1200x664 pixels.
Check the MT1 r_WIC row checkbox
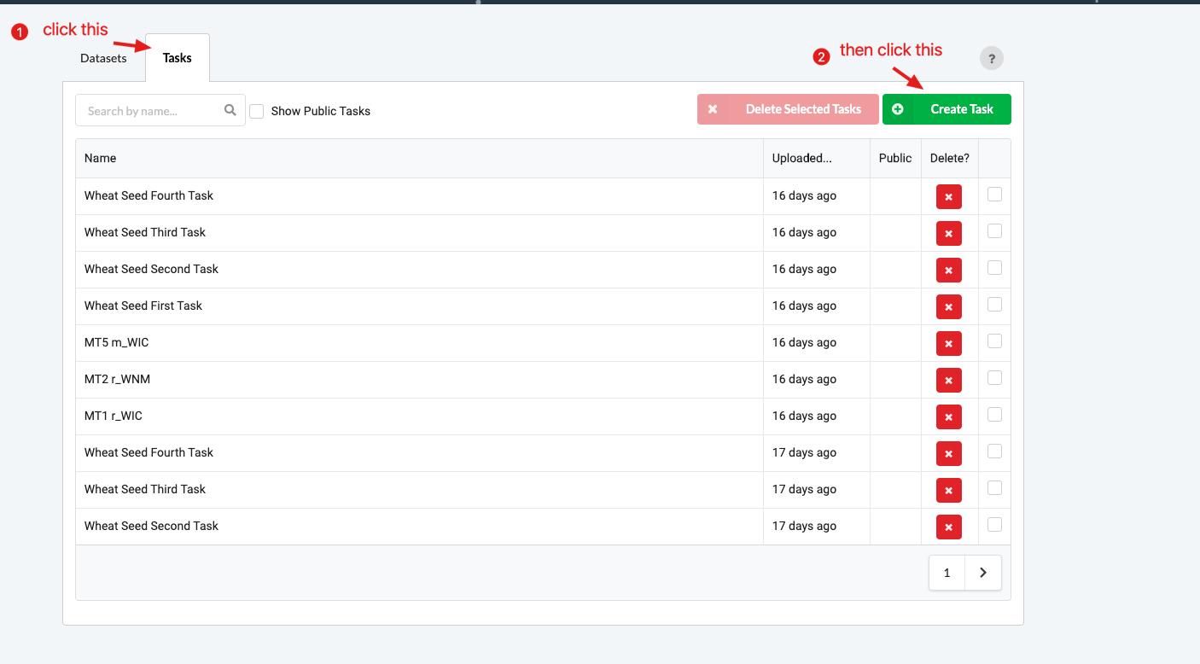point(994,415)
